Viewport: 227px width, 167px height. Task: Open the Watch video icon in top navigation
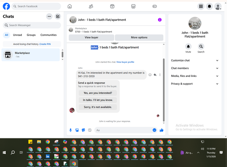pos(112,6)
